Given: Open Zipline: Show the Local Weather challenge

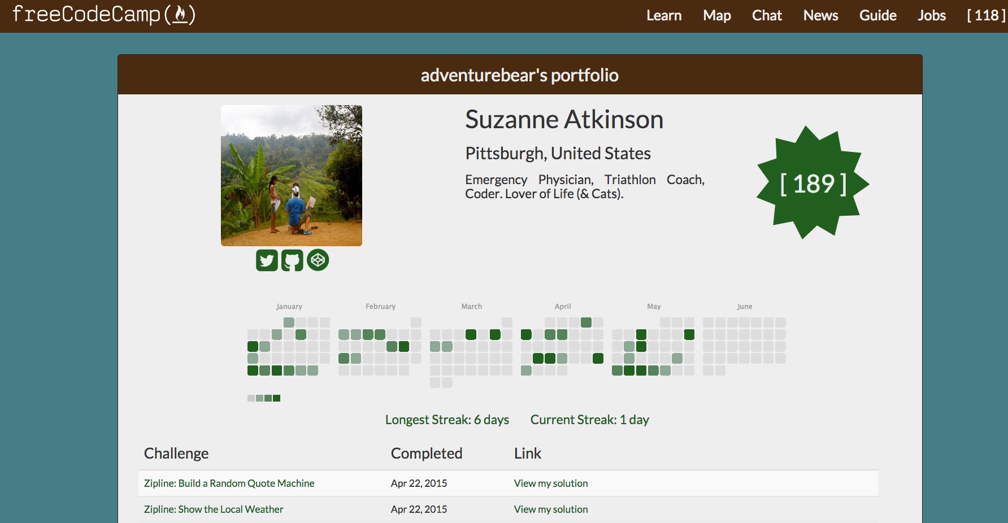Looking at the screenshot, I should click(214, 509).
